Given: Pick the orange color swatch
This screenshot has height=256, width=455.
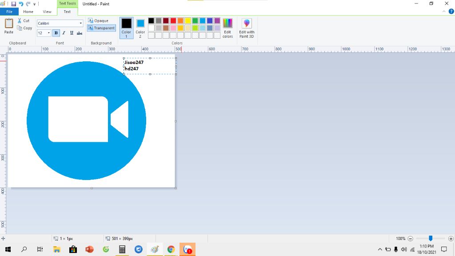Looking at the screenshot, I should [x=180, y=20].
